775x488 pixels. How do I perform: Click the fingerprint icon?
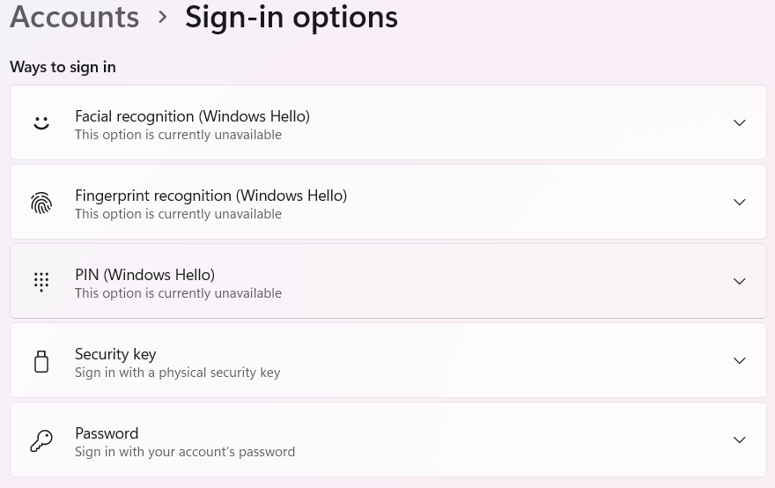click(x=41, y=203)
